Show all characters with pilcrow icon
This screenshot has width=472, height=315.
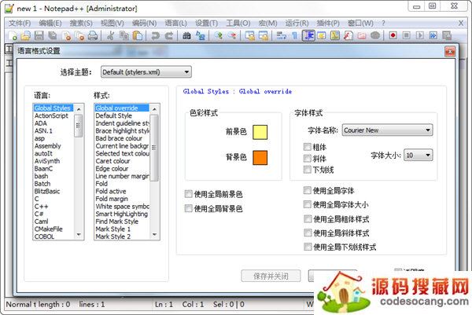pyautogui.click(x=295, y=36)
